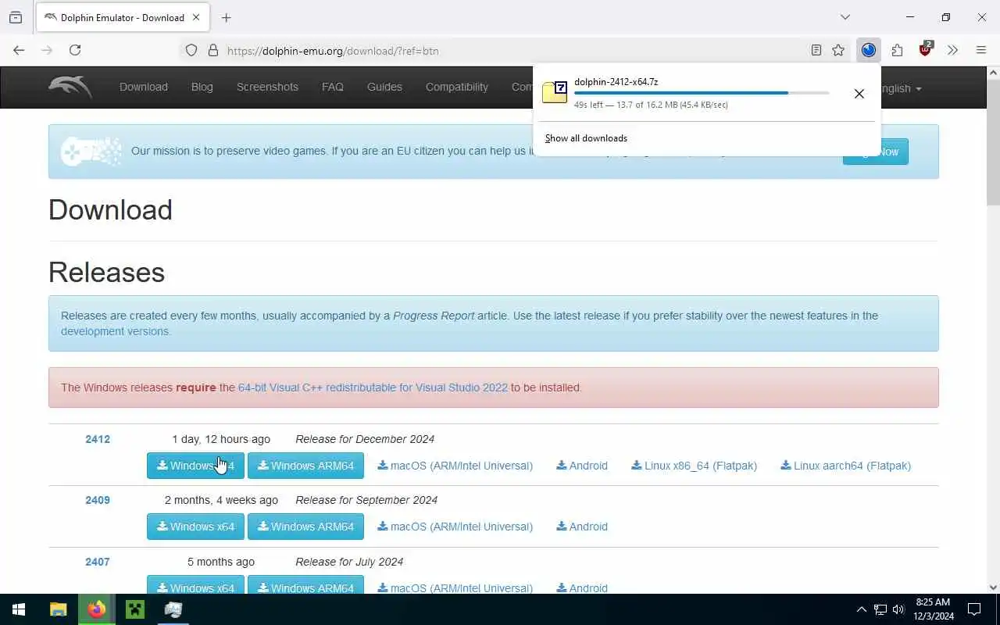Show more tools overflow chevron icon
This screenshot has height=625, width=1000.
(952, 50)
